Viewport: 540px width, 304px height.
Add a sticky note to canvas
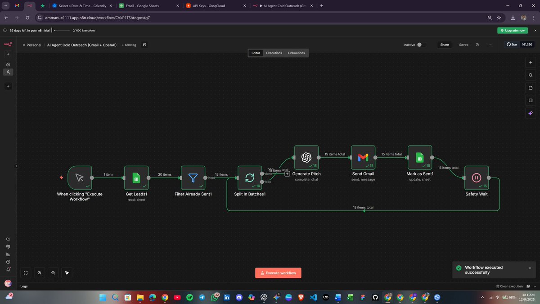pos(531,88)
